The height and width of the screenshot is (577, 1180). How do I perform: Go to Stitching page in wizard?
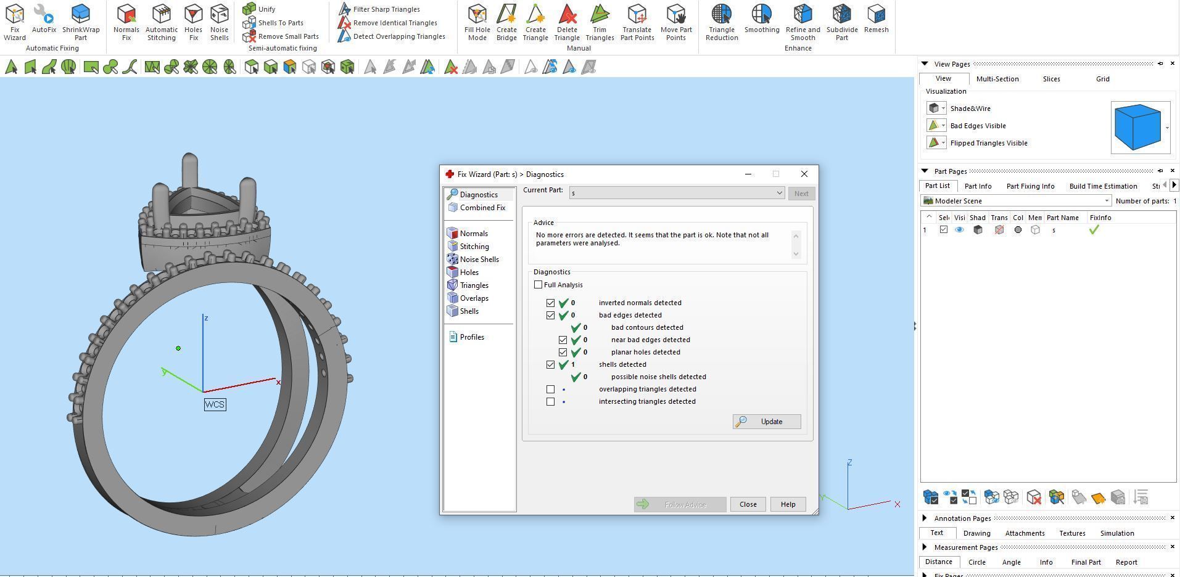(468, 247)
